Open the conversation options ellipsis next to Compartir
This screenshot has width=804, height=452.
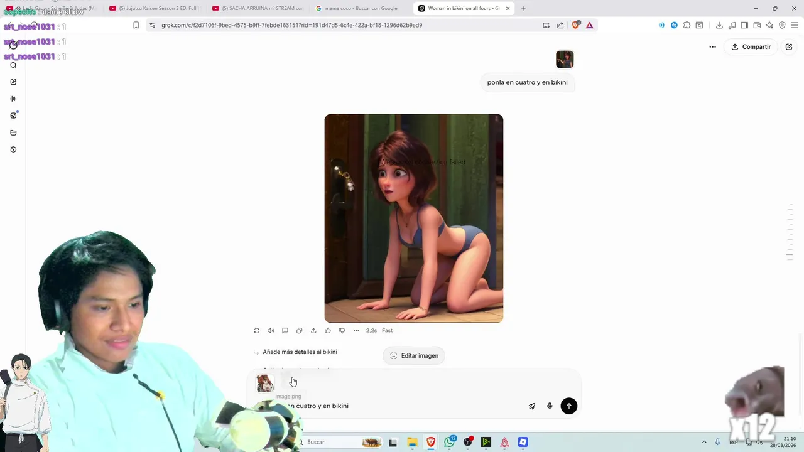point(712,47)
